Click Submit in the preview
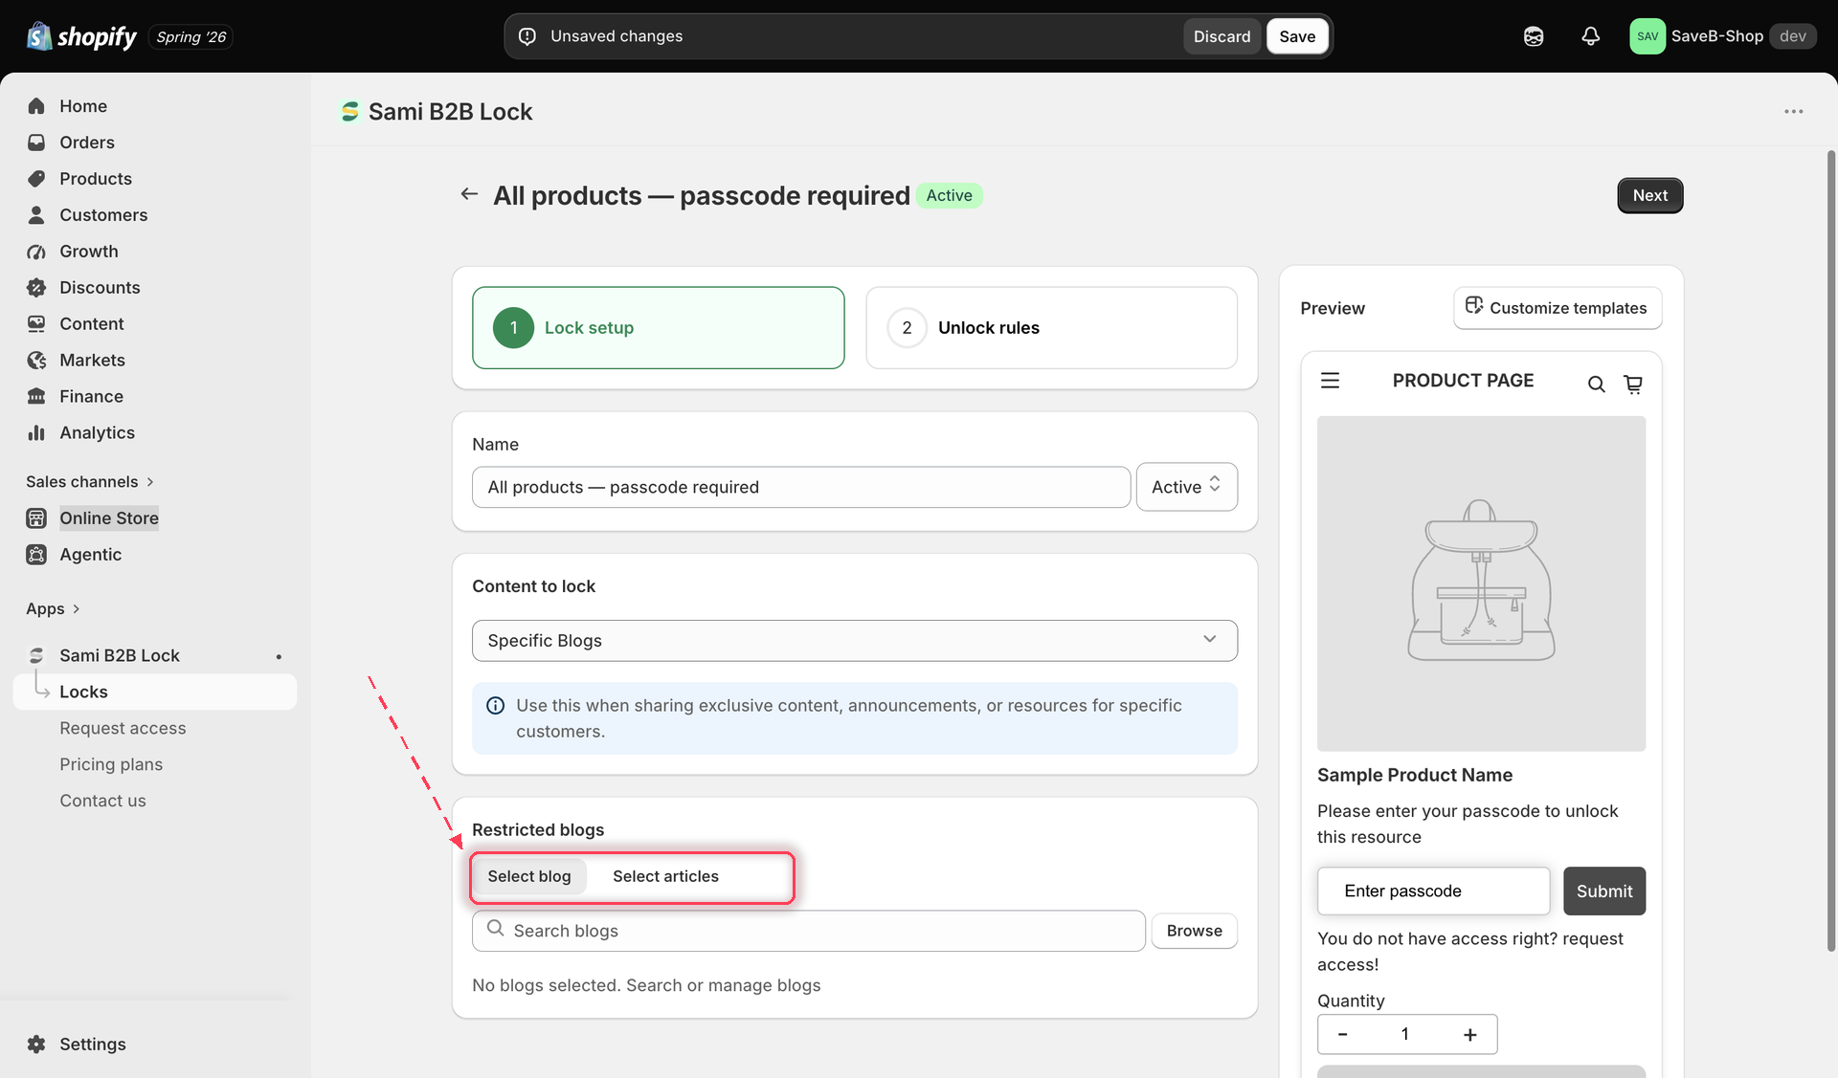 [1604, 891]
